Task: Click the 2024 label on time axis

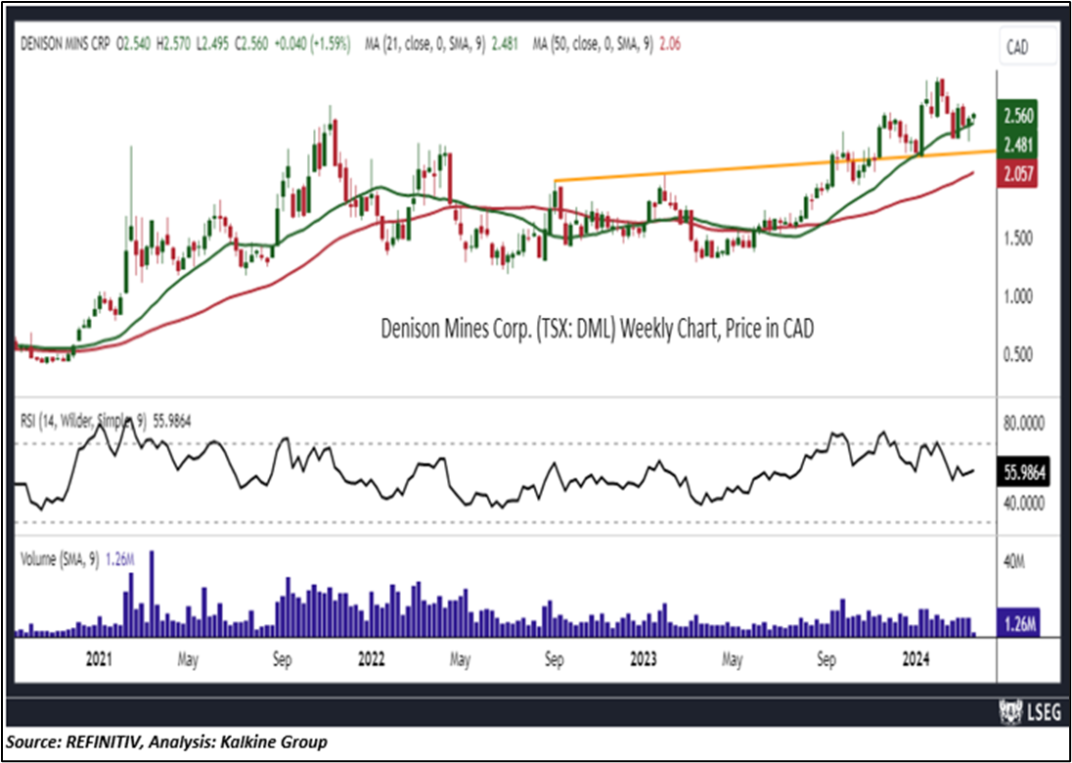Action: (x=916, y=659)
